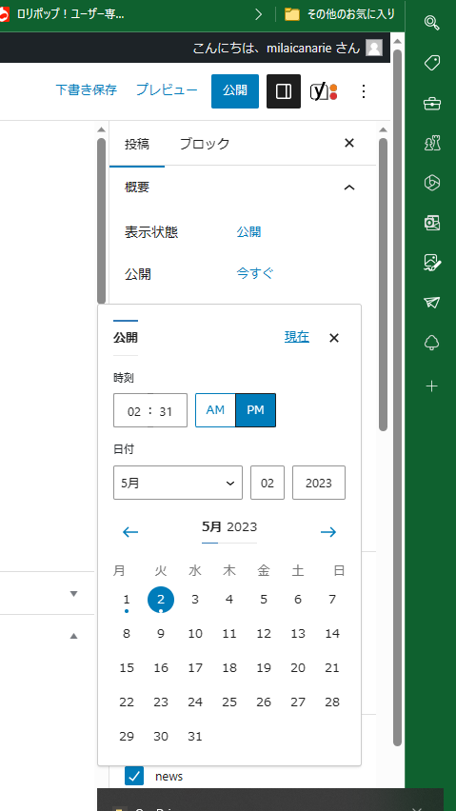The height and width of the screenshot is (811, 456).
Task: Click the search icon in browser sidebar
Action: [x=431, y=23]
